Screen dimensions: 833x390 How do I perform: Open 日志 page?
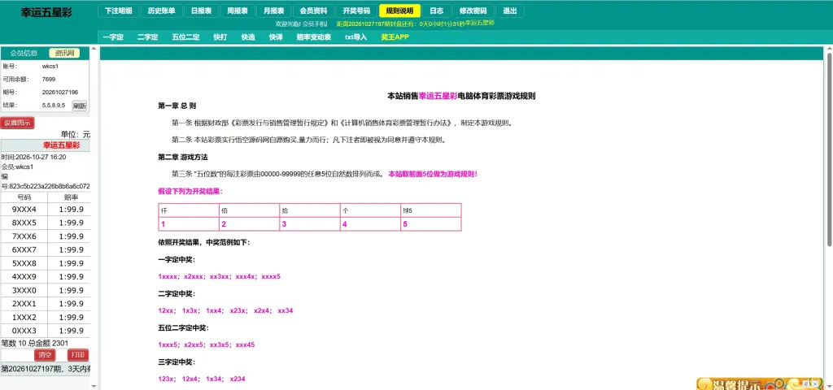coord(437,11)
